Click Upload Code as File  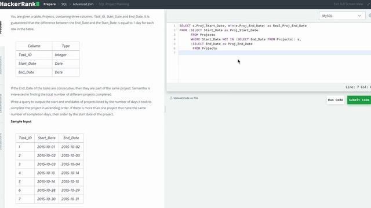[185, 98]
